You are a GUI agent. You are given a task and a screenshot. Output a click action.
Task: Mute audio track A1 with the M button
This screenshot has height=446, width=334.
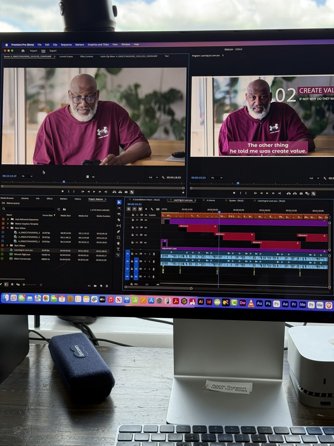pos(145,254)
